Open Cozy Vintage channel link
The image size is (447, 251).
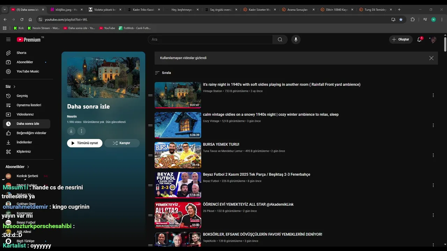click(x=211, y=121)
